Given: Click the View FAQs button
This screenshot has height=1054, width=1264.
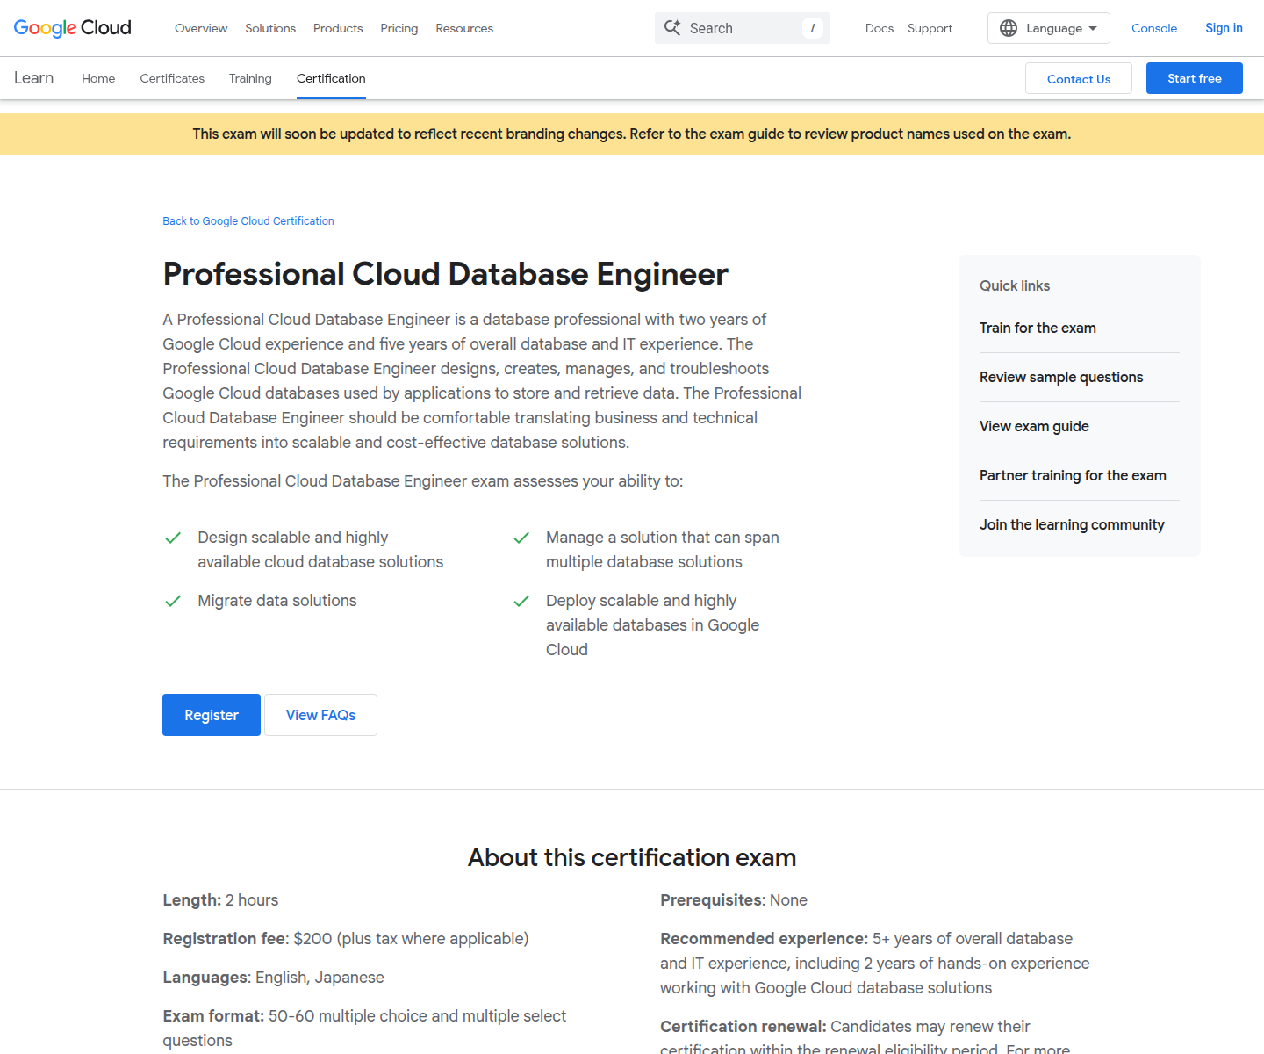Looking at the screenshot, I should [x=320, y=715].
